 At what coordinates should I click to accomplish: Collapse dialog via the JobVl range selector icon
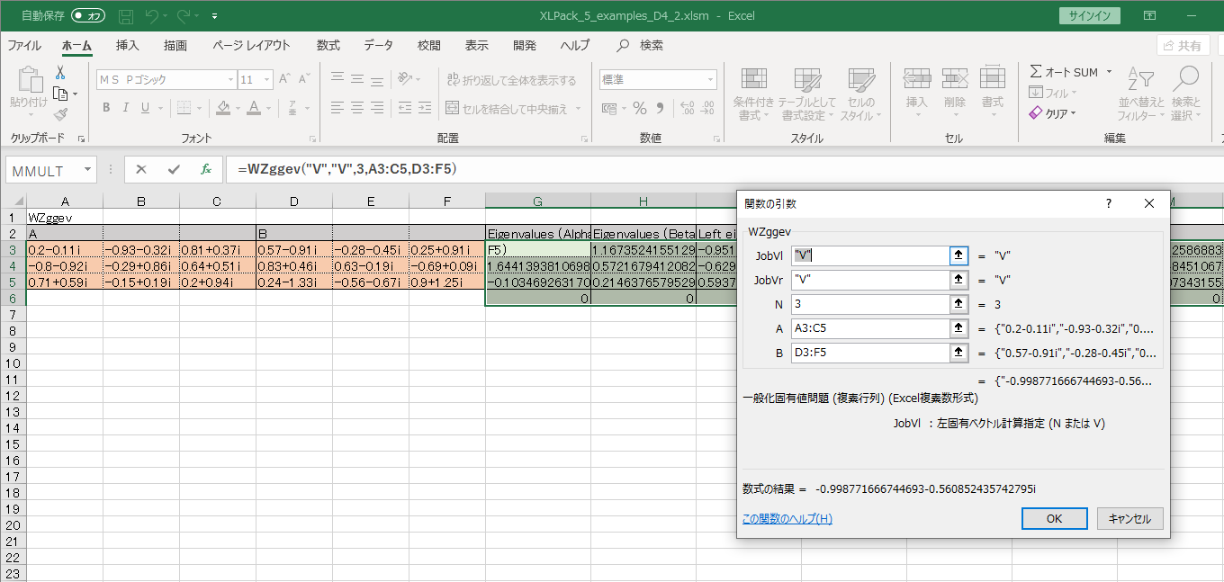point(959,255)
